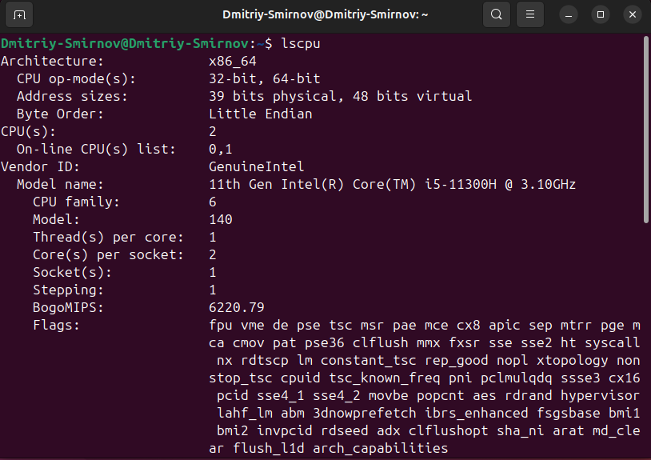Click the fsgsbase flag

[569, 413]
